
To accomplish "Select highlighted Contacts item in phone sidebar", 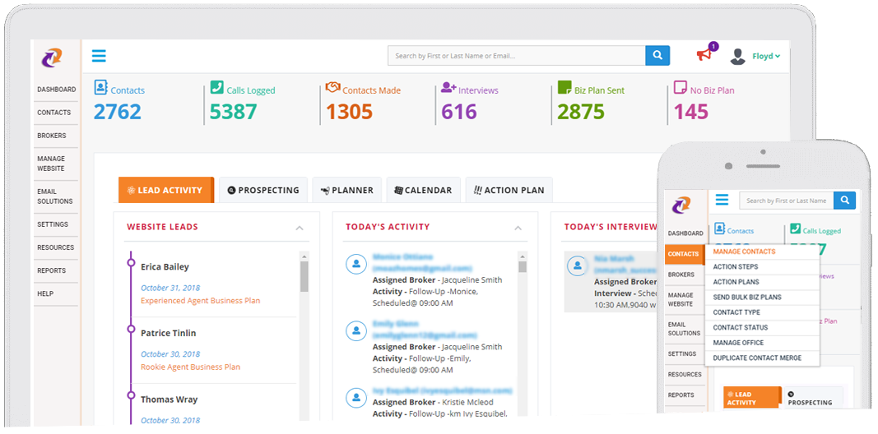I will [x=685, y=254].
